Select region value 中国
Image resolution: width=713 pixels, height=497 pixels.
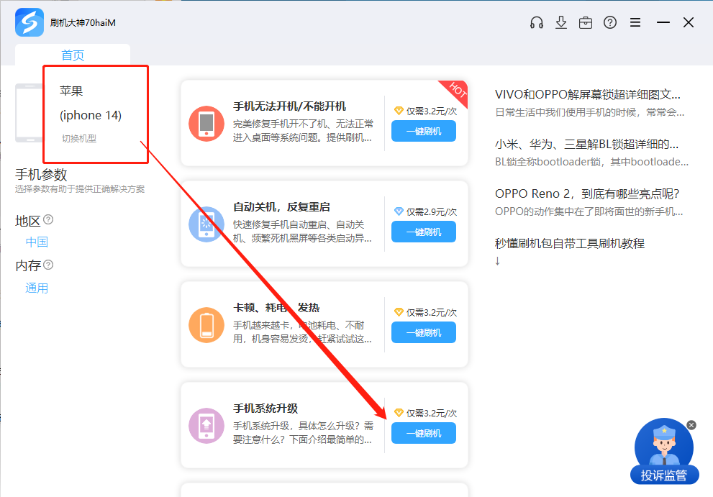(x=37, y=242)
